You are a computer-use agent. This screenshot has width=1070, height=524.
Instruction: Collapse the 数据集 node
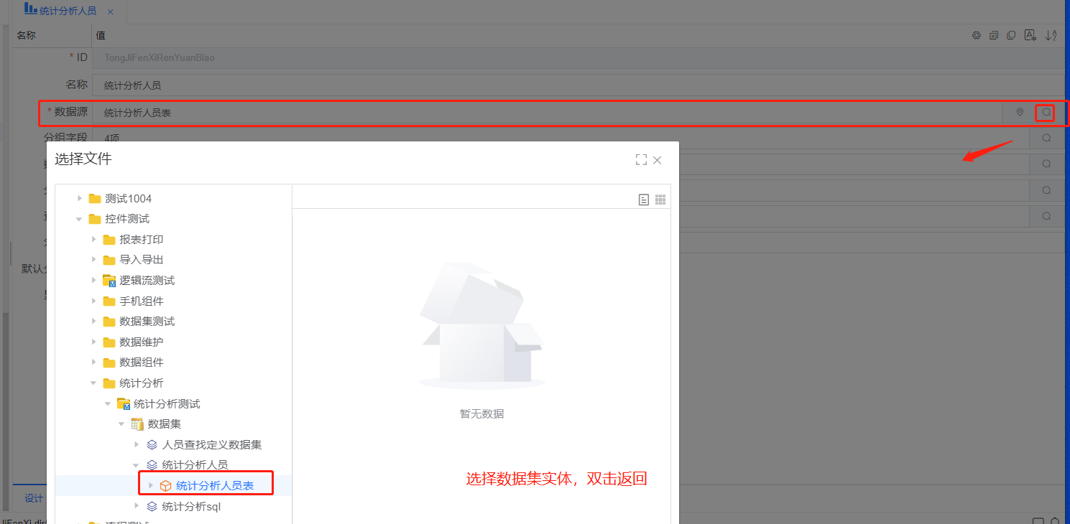[x=122, y=424]
